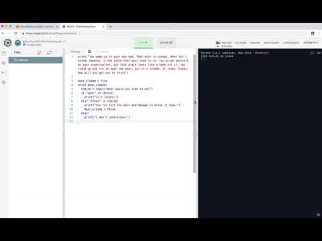Clear the console with the top-right icon
Screen dimensions: 322x241
[319, 53]
